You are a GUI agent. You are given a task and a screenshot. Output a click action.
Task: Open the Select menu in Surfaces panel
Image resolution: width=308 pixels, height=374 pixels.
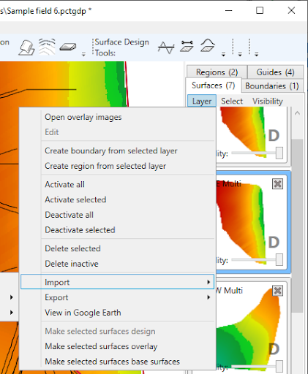click(x=232, y=101)
